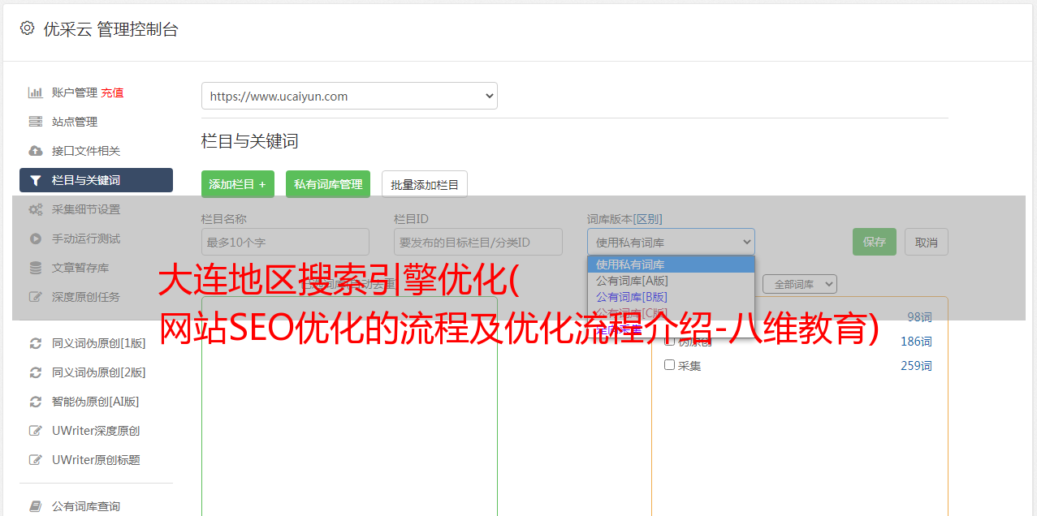Click the gear icon beside 优采云 管理控制台
The image size is (1037, 516).
point(27,28)
